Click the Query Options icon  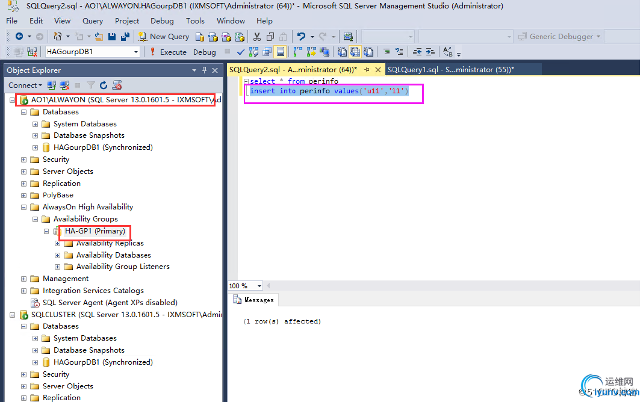267,52
